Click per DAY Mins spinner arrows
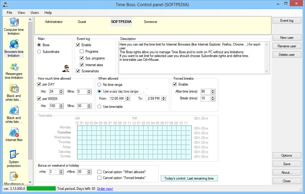Screen dimensions: 305x194 pos(89,91)
